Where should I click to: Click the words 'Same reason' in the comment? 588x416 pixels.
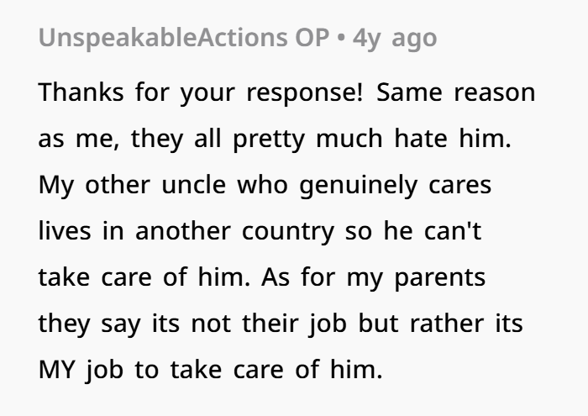[x=455, y=92]
